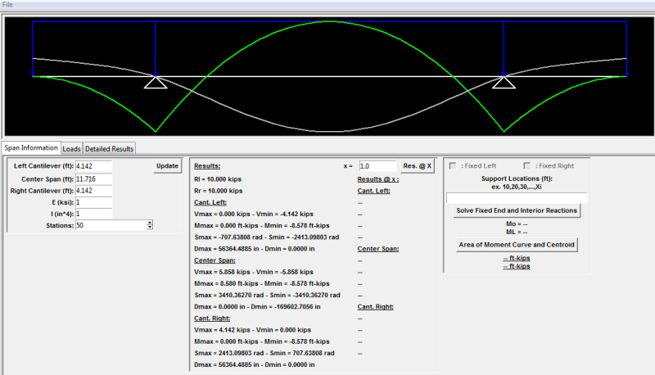
Task: Click the Vmin = -4.142 kips line
Action: pyautogui.click(x=254, y=214)
